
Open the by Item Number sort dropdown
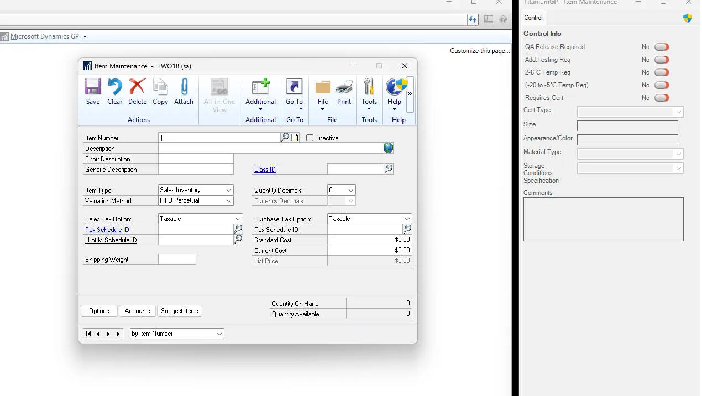[219, 334]
